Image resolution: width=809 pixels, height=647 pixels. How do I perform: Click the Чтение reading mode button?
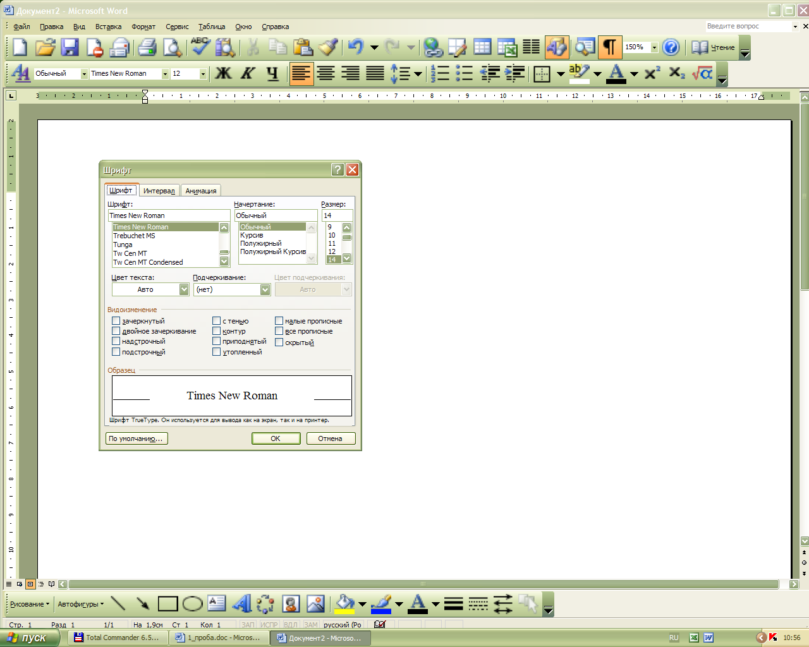point(713,47)
